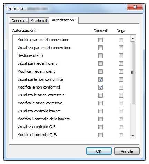Enable Consenti for Visualizza controllo Q.E.
This screenshot has height=164, width=149.
(100, 127)
